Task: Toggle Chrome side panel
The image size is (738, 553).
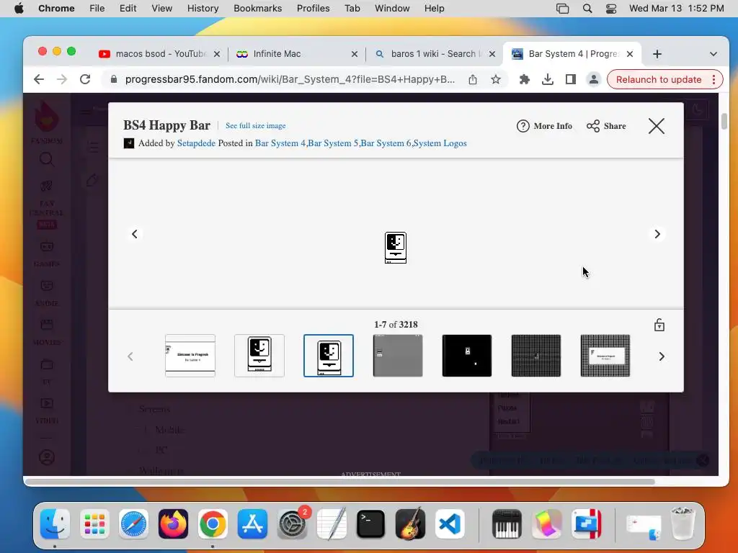Action: click(571, 79)
